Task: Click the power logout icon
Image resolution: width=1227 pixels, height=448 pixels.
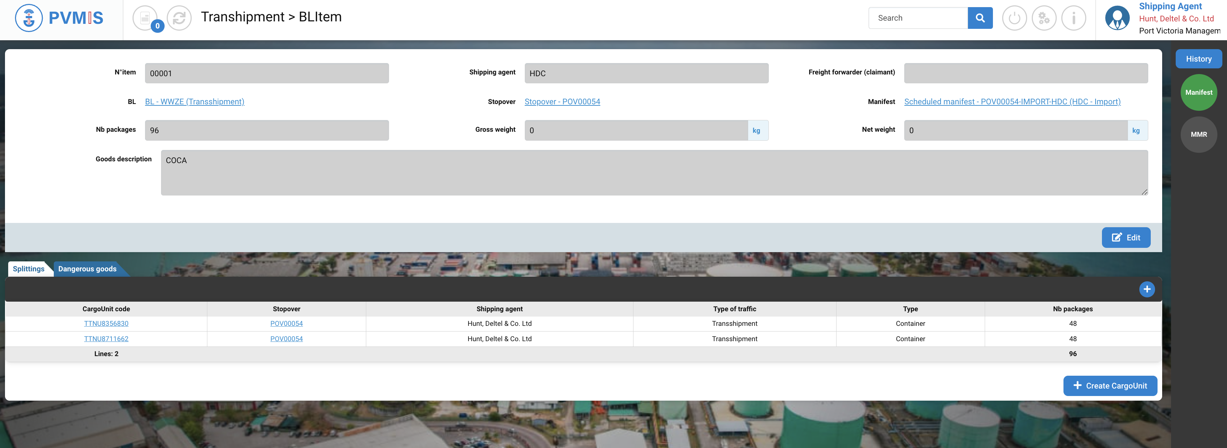Action: [1014, 18]
